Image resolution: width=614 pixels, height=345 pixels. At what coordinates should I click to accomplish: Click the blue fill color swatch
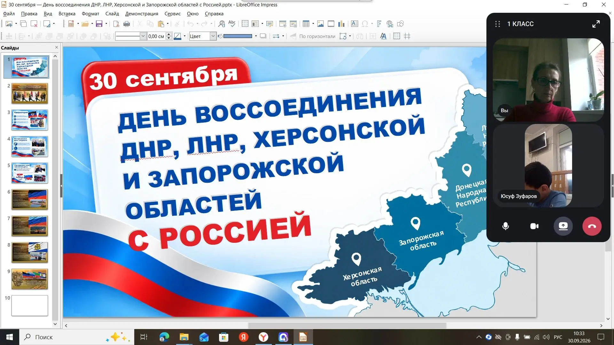[238, 36]
